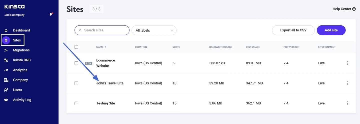Click 89.01 MB disk usage value
The width and height of the screenshot is (360, 124).
pos(253,63)
